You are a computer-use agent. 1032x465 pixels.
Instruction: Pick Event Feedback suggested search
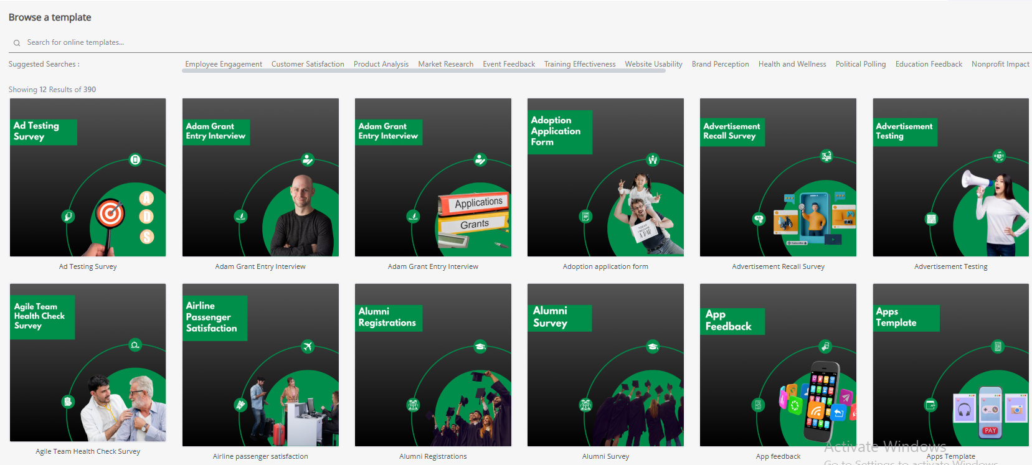[509, 64]
